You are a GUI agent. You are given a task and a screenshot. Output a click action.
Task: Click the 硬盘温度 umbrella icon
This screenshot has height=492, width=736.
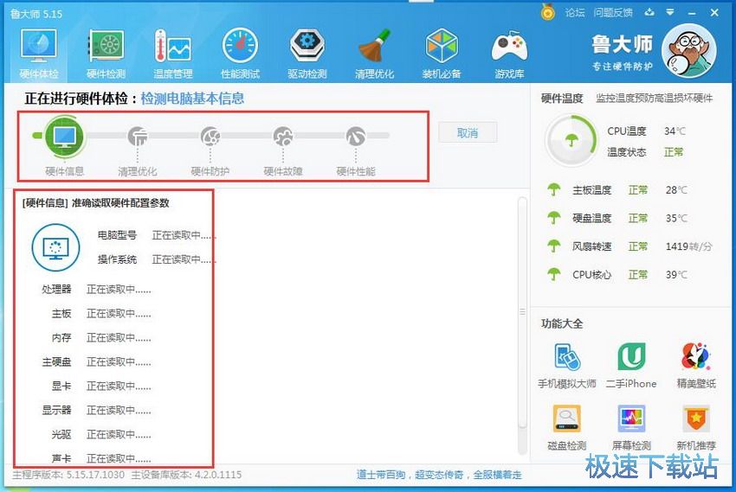[x=554, y=218]
